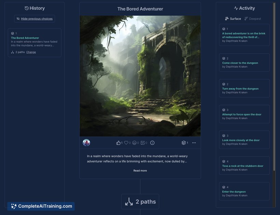280x215 pixels.
Task: Select 'Enter the dungeon' activity item
Action: (244, 191)
